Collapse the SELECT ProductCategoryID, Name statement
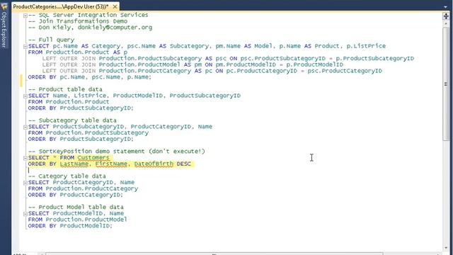 click(x=25, y=183)
